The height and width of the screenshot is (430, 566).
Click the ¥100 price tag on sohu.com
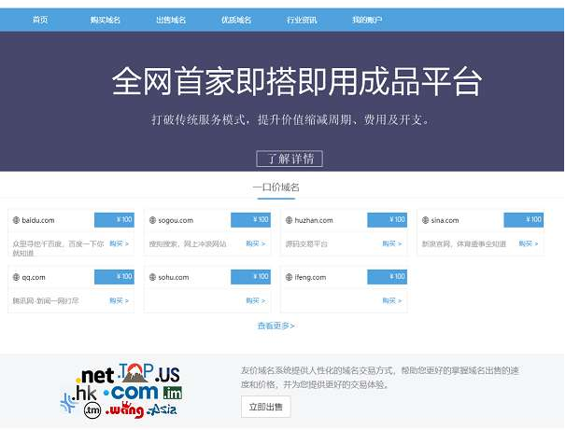(x=250, y=277)
